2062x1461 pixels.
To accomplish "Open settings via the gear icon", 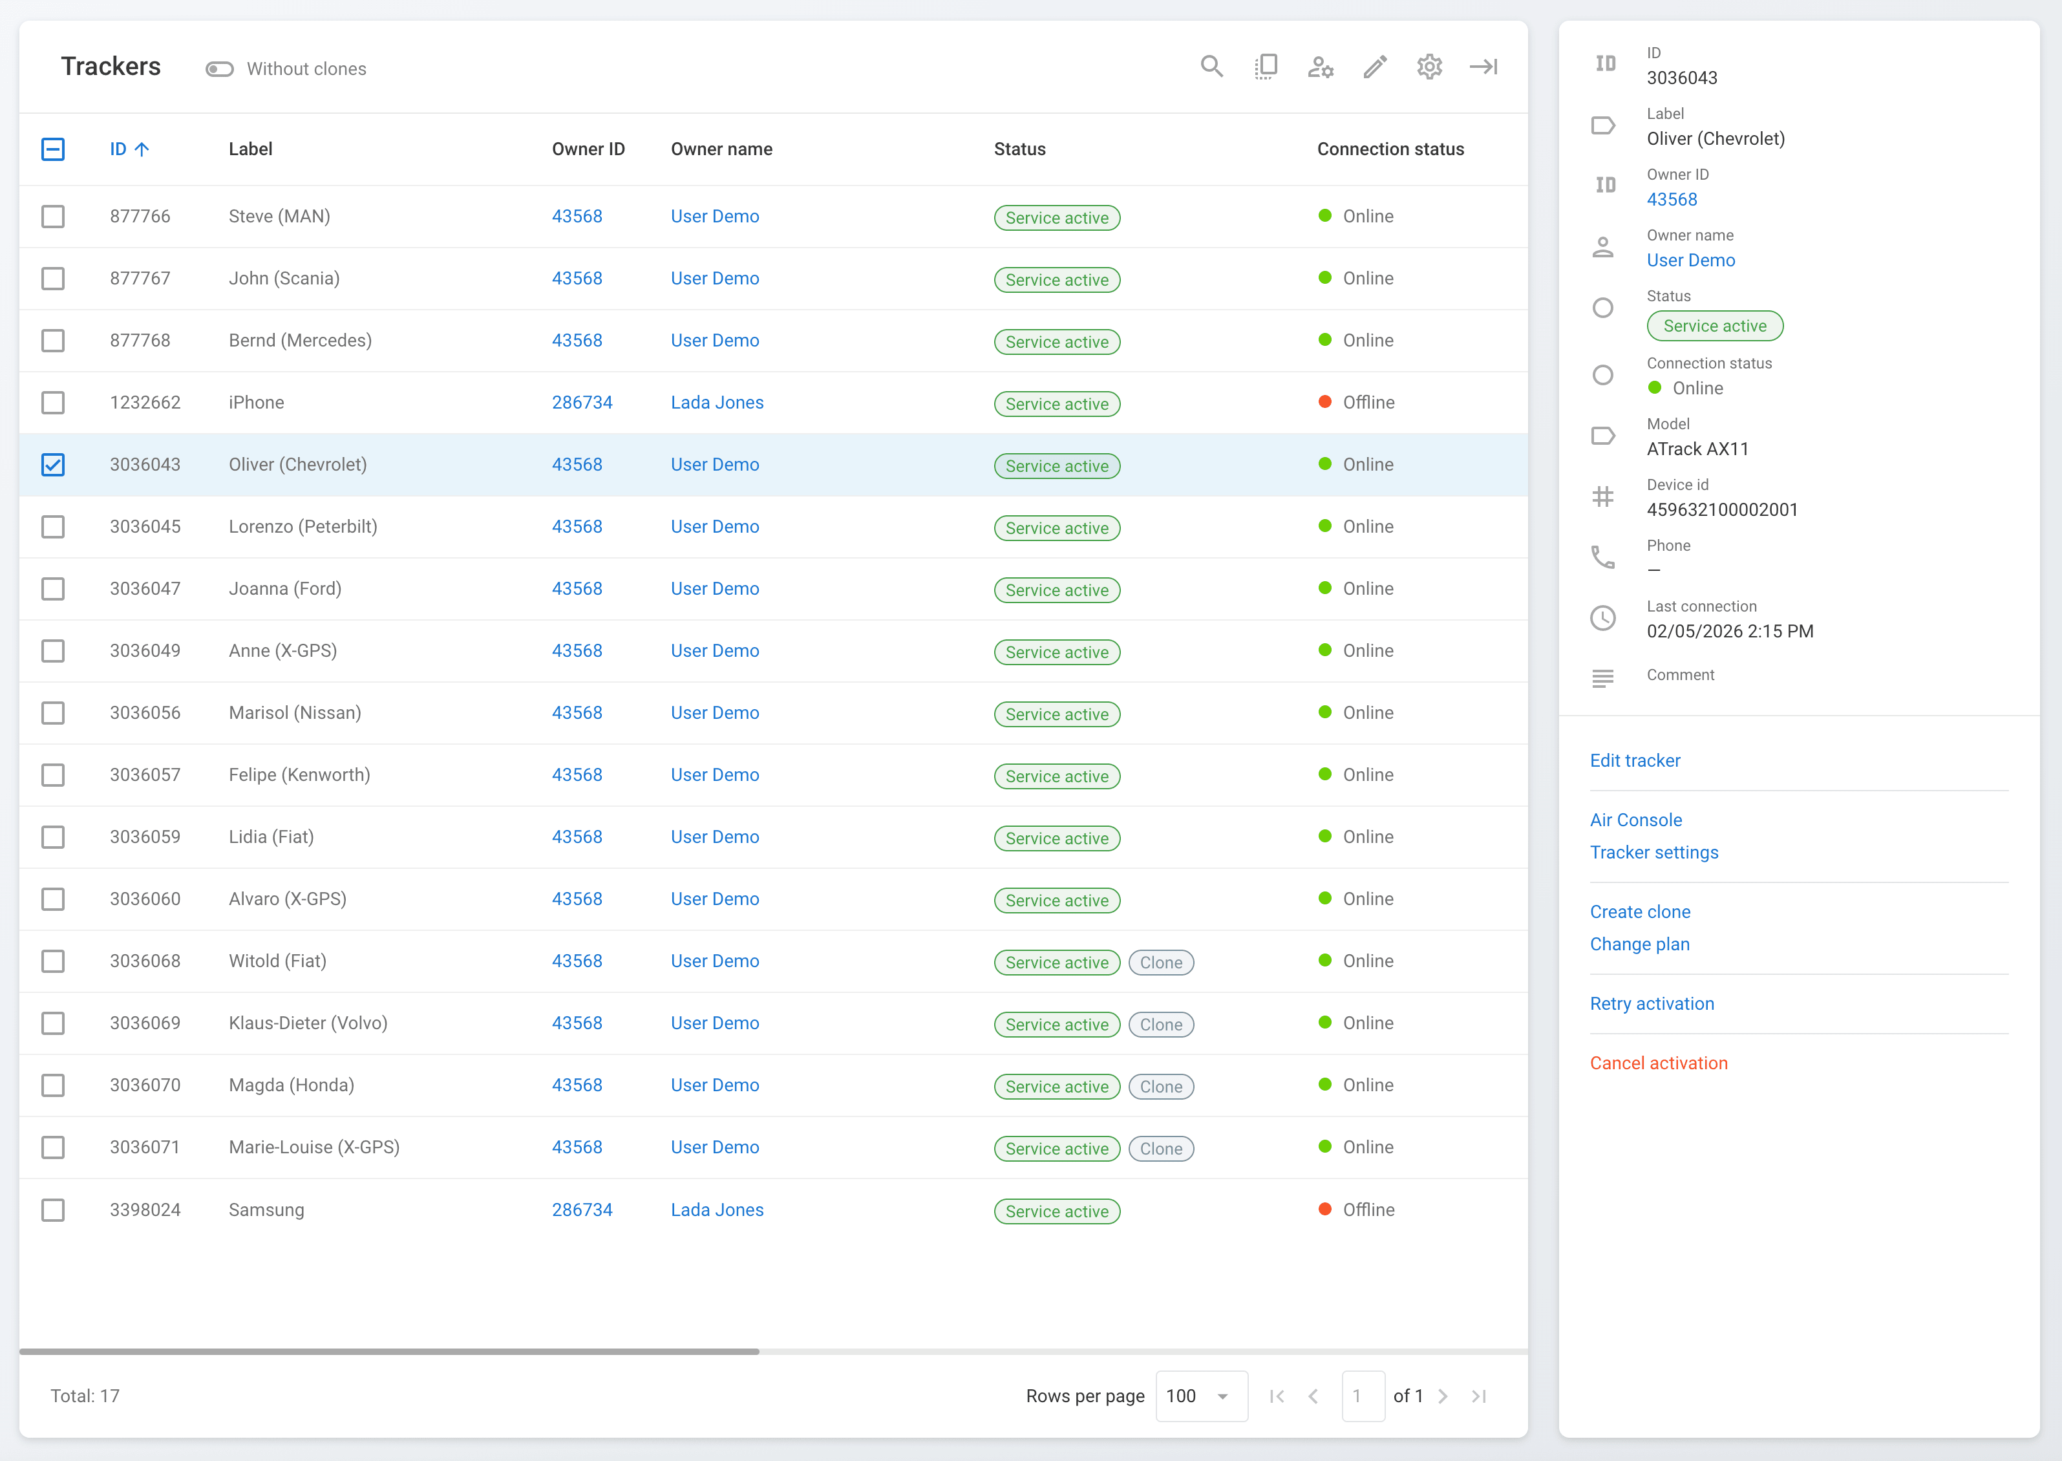I will [1429, 67].
